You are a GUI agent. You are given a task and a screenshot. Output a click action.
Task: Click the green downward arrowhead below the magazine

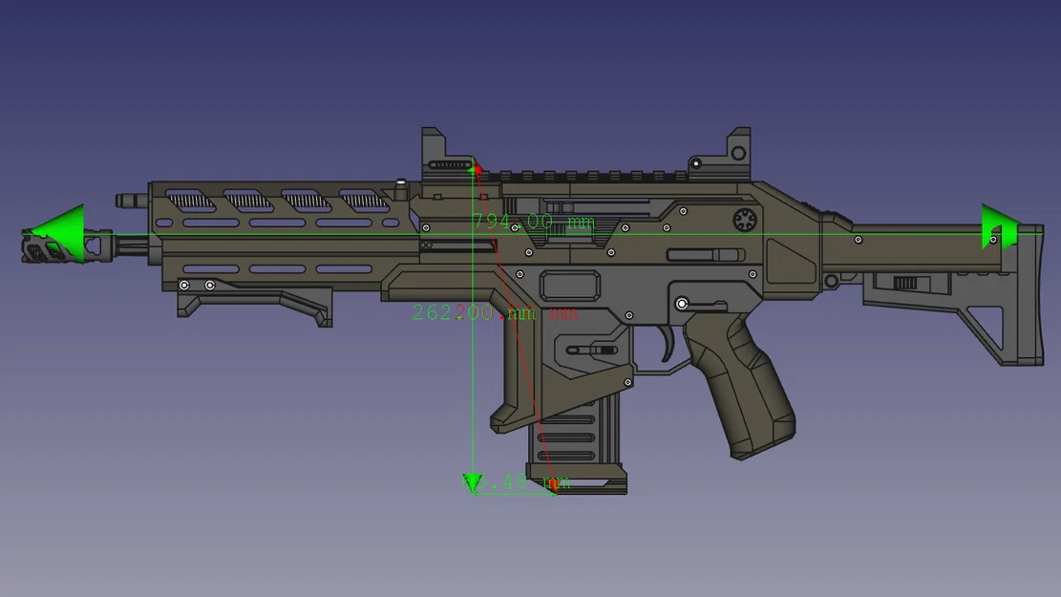pyautogui.click(x=473, y=483)
